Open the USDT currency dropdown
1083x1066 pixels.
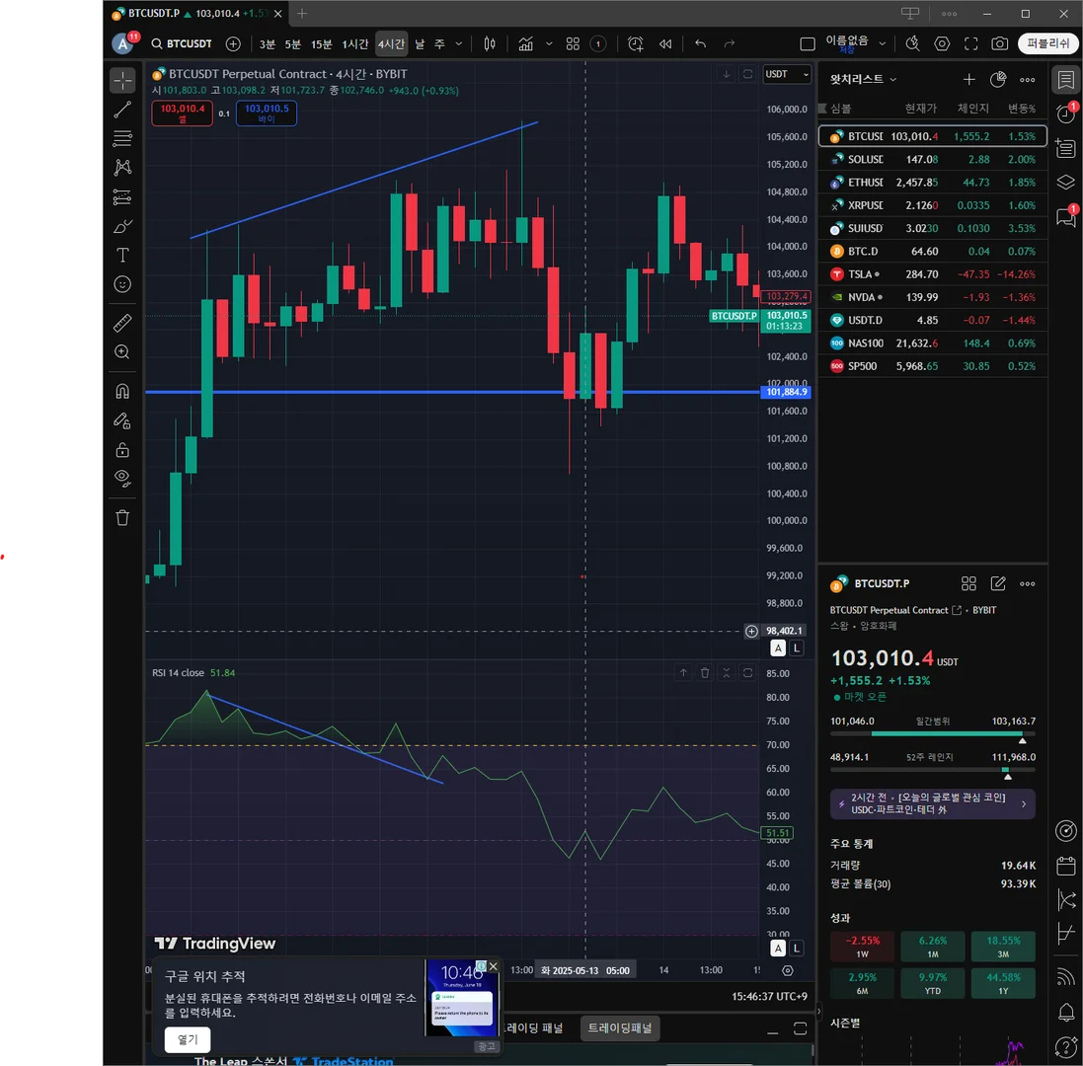click(787, 74)
